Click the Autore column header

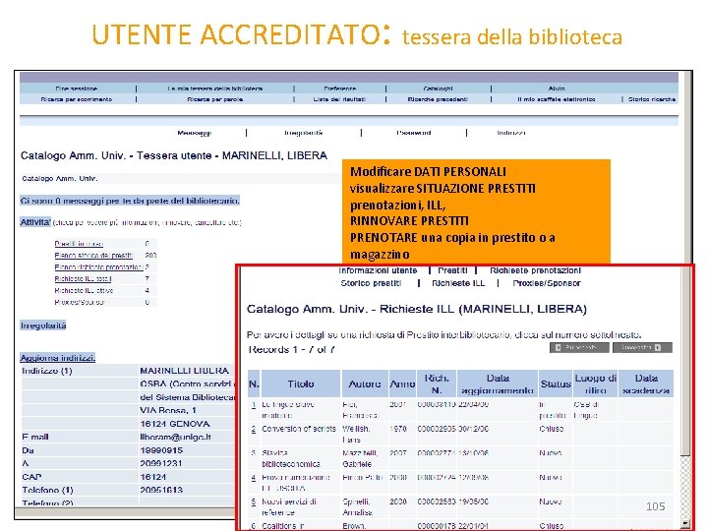[x=365, y=383]
